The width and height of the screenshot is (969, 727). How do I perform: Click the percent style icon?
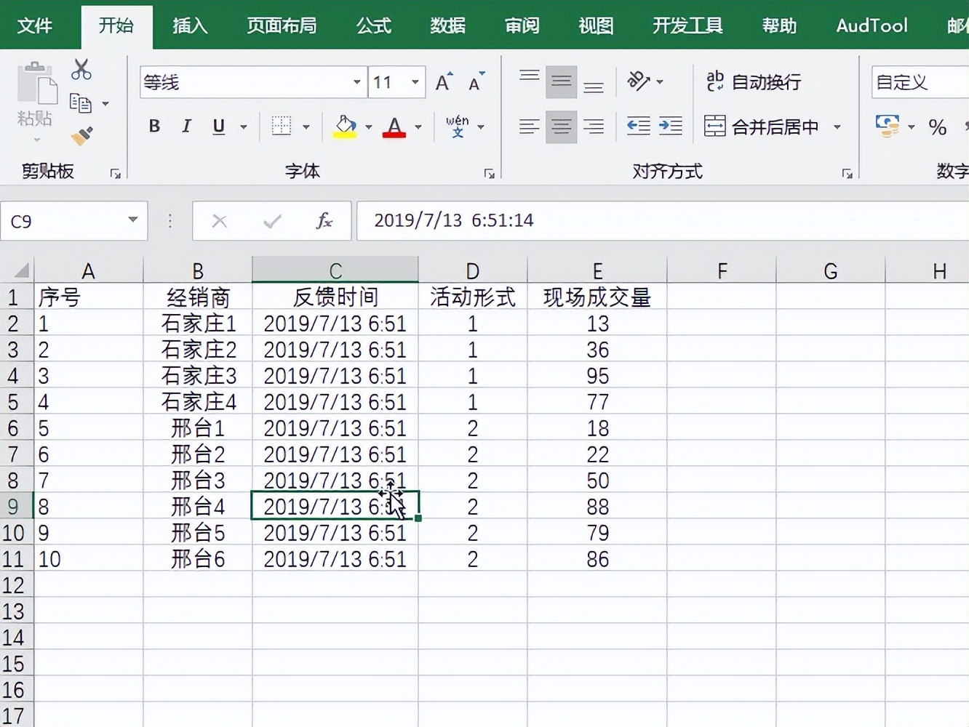point(938,127)
